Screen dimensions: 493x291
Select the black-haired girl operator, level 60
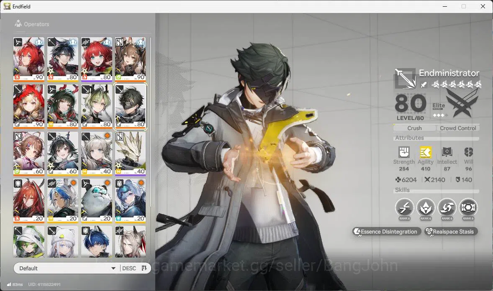point(63,154)
